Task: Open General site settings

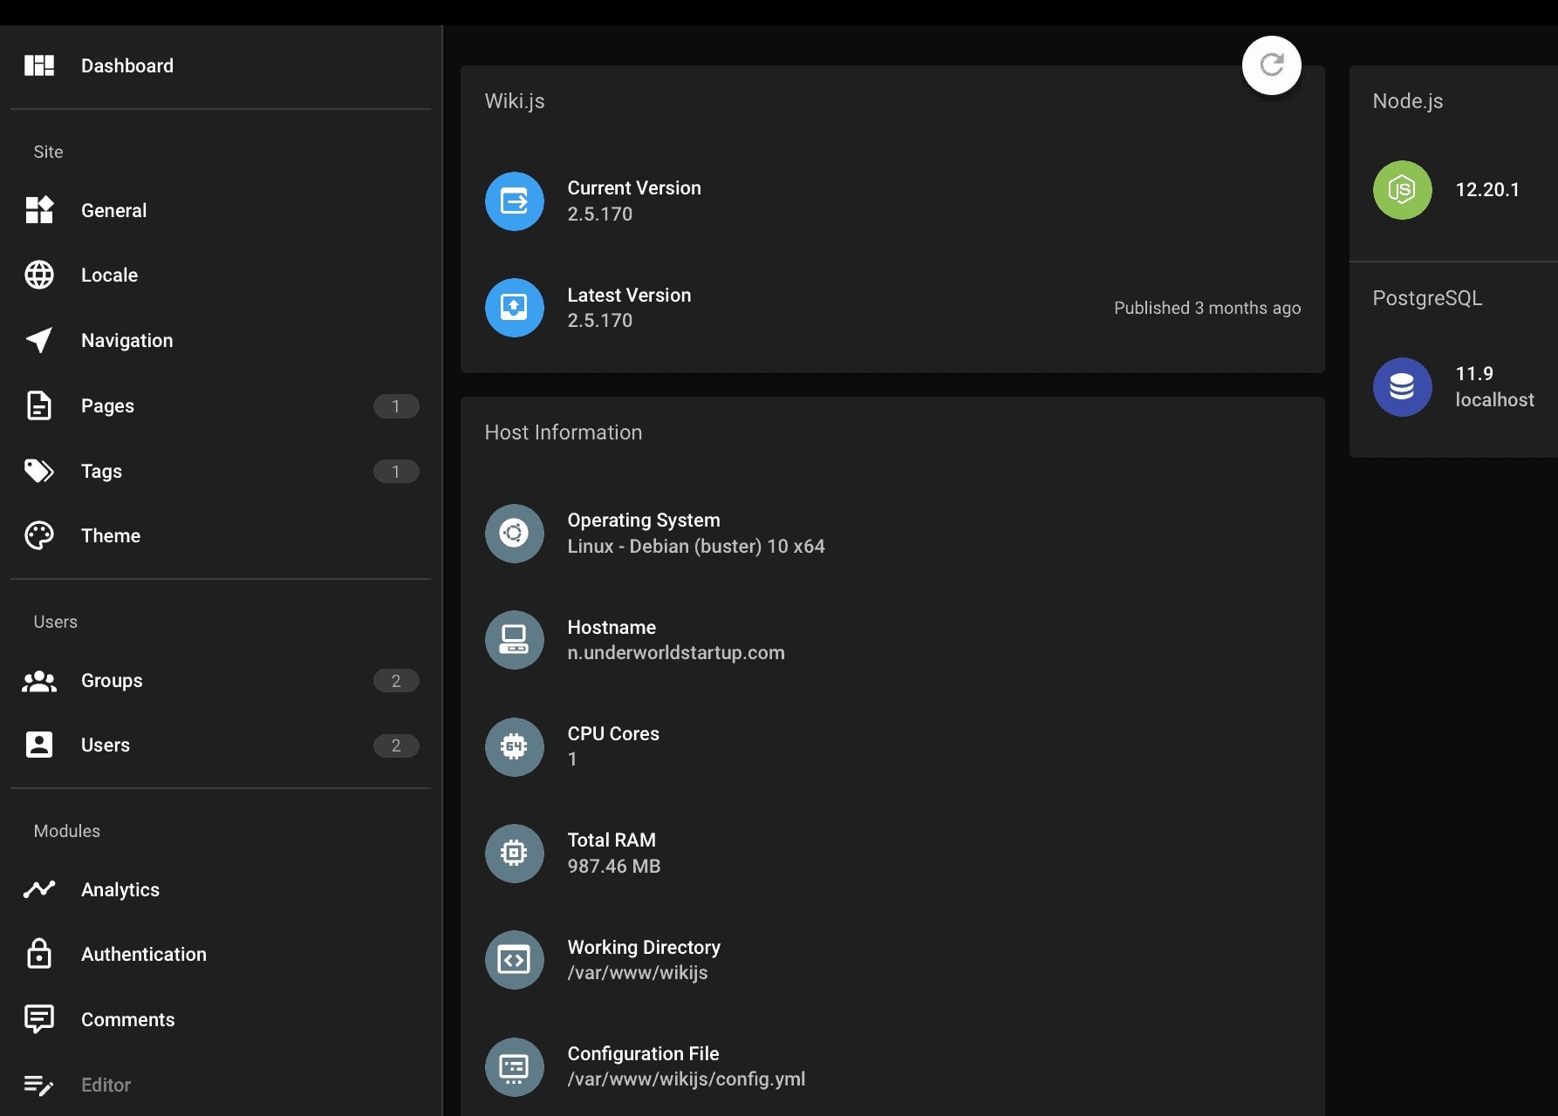Action: pos(221,210)
